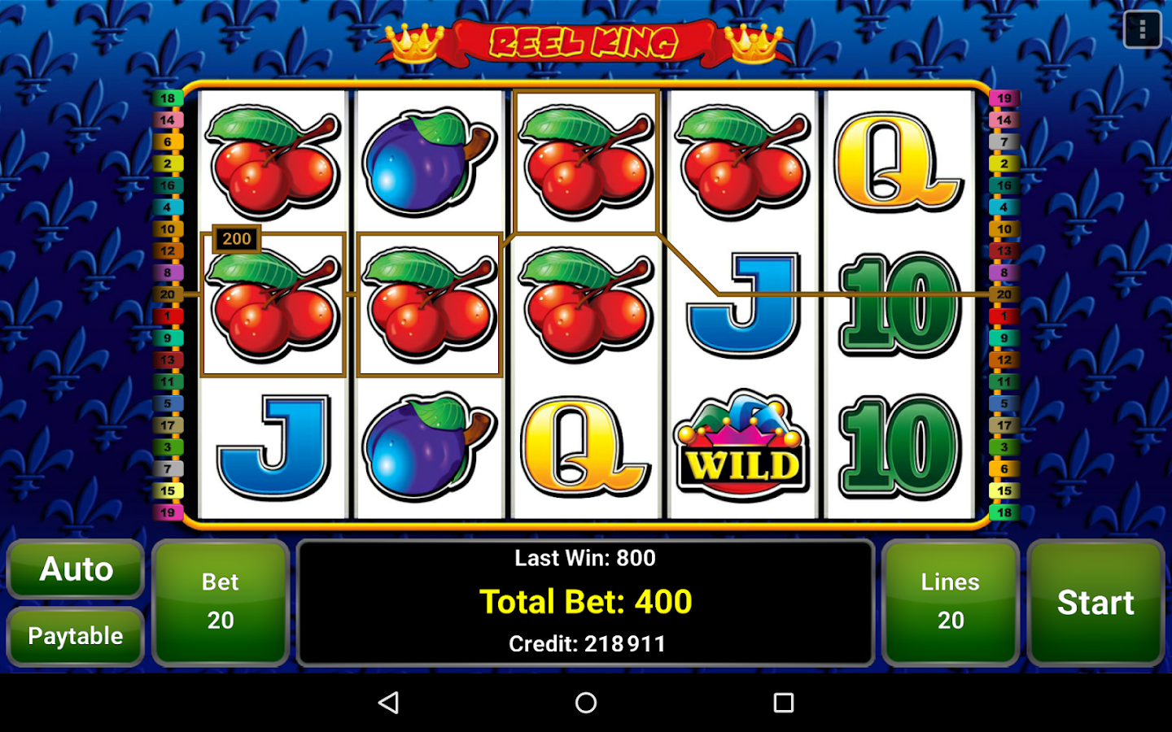This screenshot has width=1172, height=732.
Task: Tap the left crown in the Reel King logo
Action: tap(414, 41)
